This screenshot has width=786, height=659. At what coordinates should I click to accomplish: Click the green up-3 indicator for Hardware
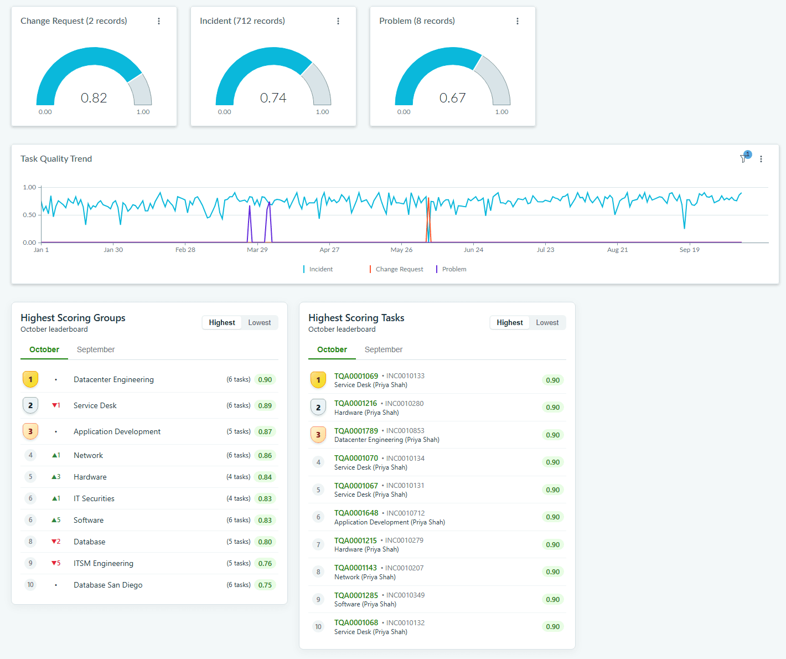pyautogui.click(x=56, y=477)
